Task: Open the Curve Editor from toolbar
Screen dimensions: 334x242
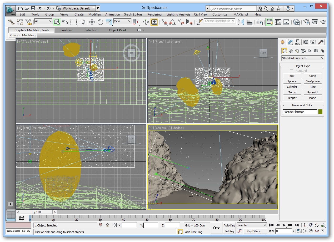Action: click(278, 22)
